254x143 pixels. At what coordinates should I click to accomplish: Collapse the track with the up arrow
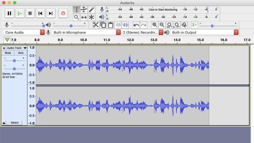(x=4, y=123)
